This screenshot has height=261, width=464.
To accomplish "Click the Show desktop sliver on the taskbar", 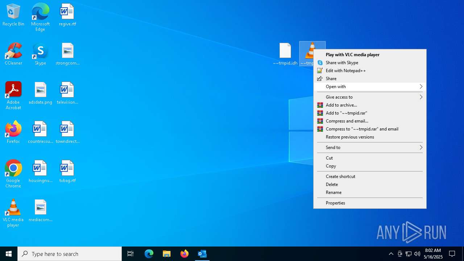I will (463, 254).
